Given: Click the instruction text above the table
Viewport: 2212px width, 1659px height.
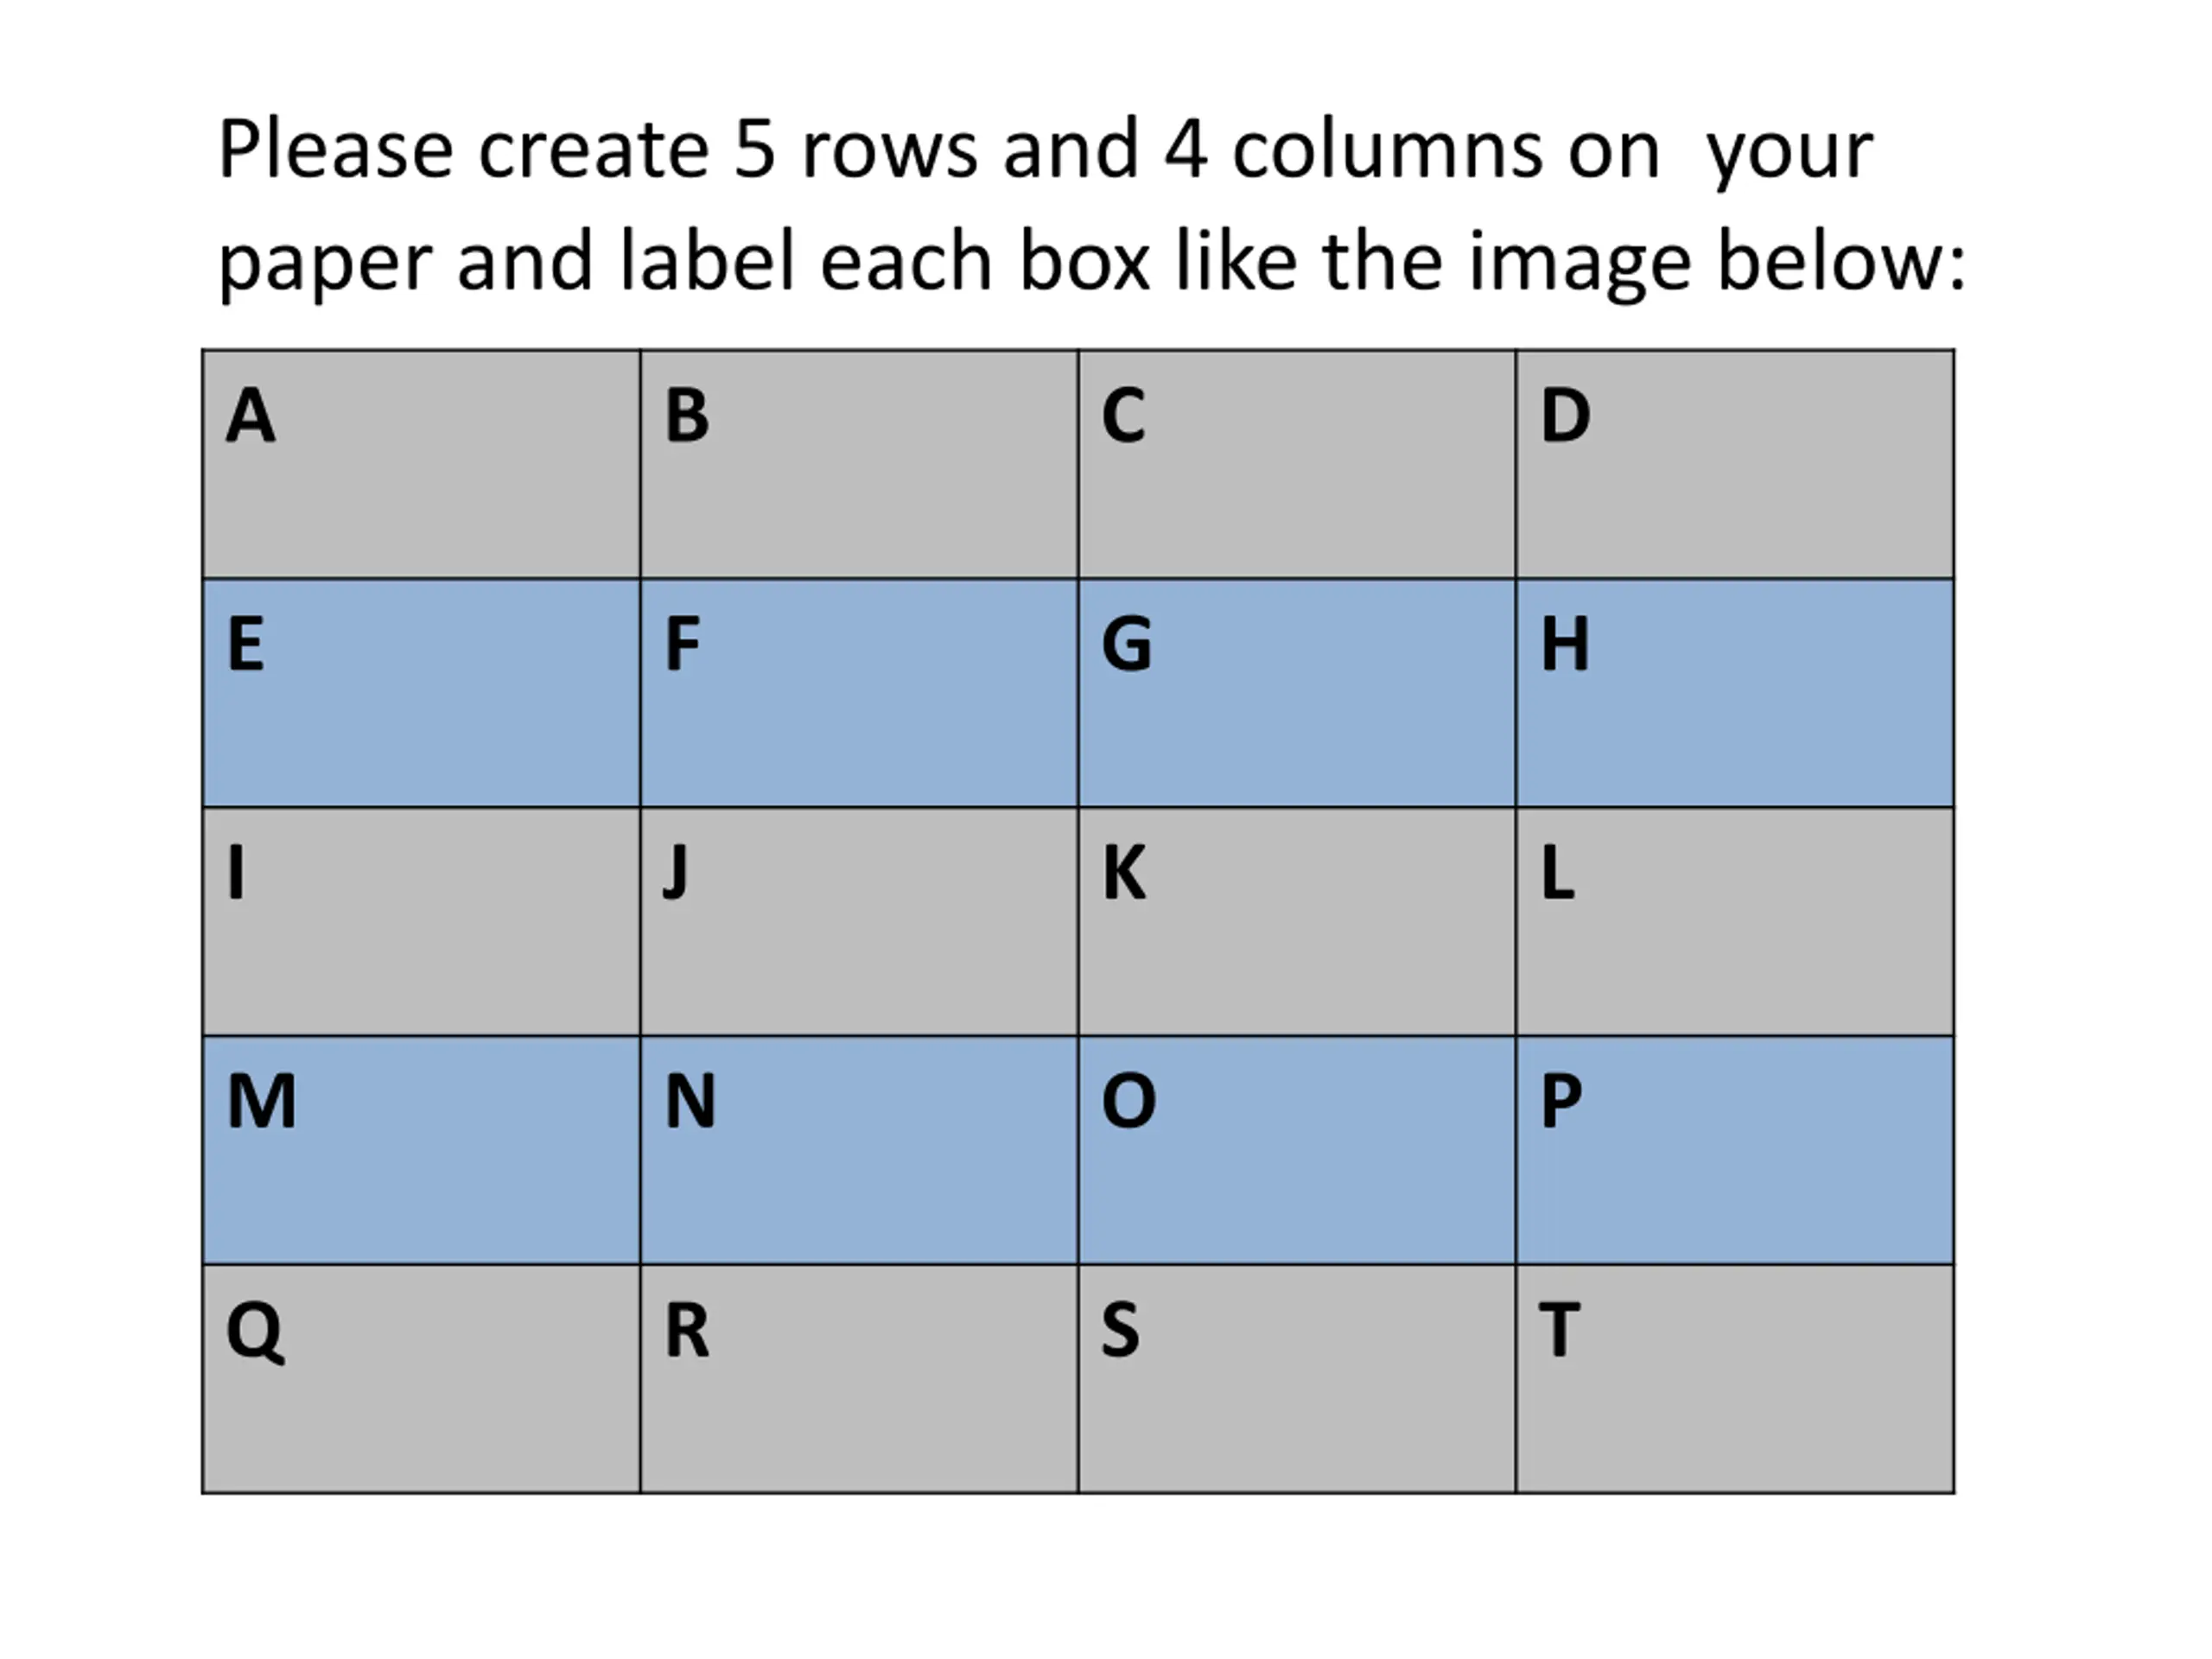Looking at the screenshot, I should 1090,205.
